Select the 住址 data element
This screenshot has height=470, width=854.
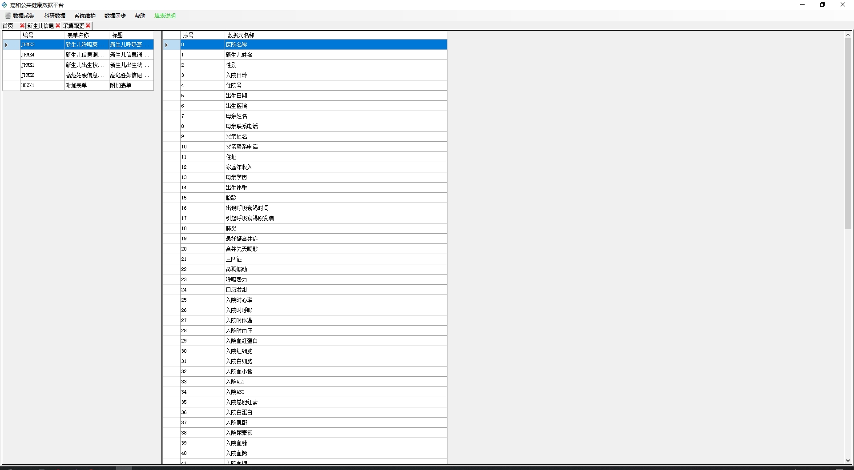pos(336,157)
